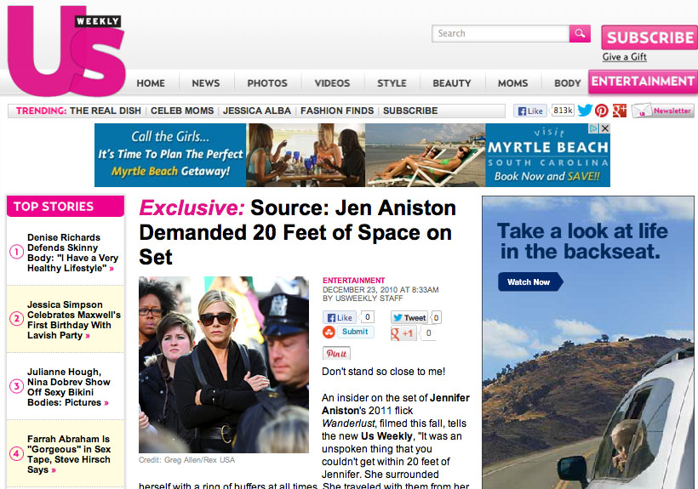Image resolution: width=698 pixels, height=489 pixels.
Task: Click the number 1 circle in Top Stories
Action: click(x=16, y=252)
